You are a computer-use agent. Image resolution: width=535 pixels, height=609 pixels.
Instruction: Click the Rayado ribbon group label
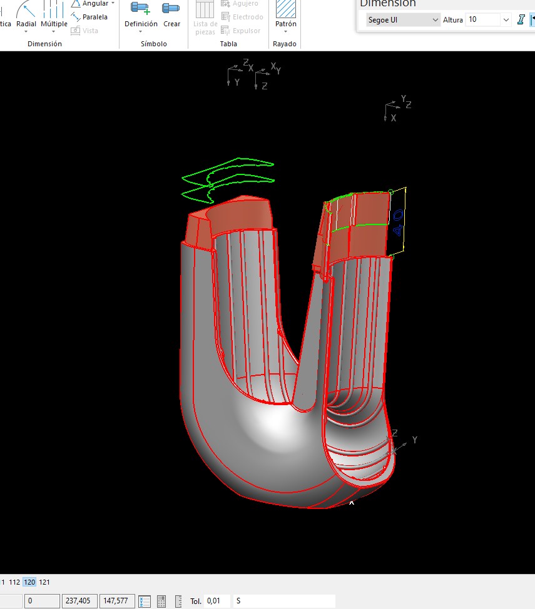click(284, 44)
